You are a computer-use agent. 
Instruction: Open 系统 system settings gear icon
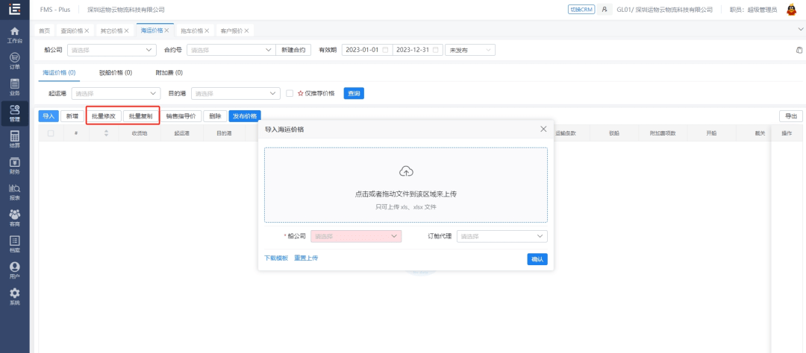14,297
